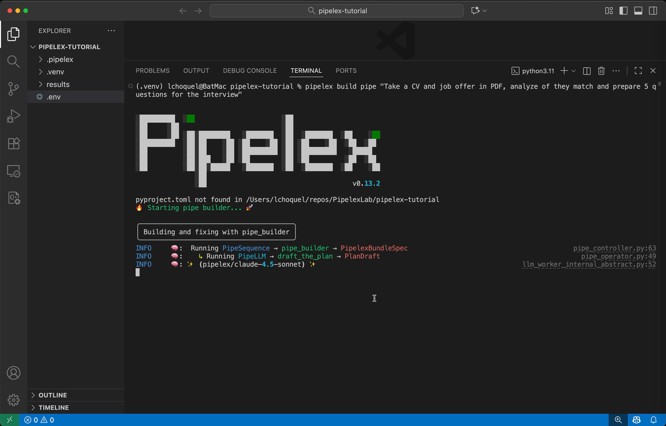
Task: Open the Source Control view
Action: 14,89
